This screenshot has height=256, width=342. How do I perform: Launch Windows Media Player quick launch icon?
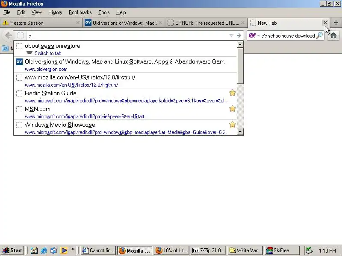coord(64,250)
